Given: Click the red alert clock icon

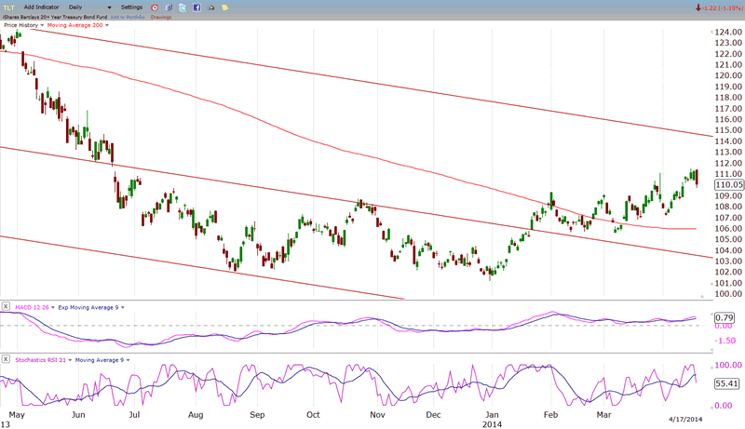Looking at the screenshot, I should click(x=154, y=7).
